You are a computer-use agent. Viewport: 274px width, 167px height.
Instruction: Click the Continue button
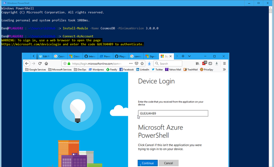tap(148, 163)
